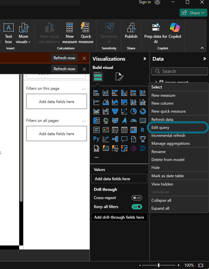Collapse the Visualizations pane chevrons

[145, 59]
